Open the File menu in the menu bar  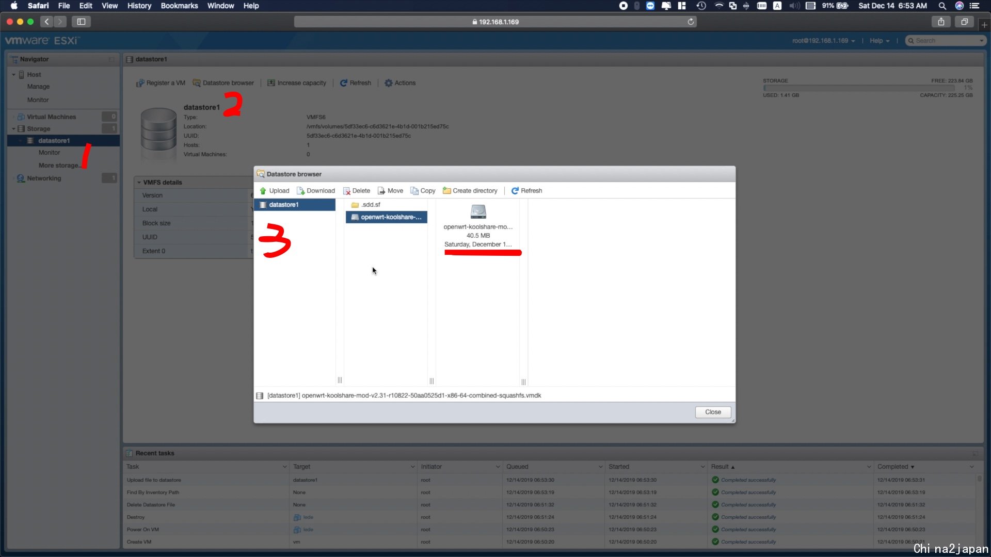coord(64,6)
